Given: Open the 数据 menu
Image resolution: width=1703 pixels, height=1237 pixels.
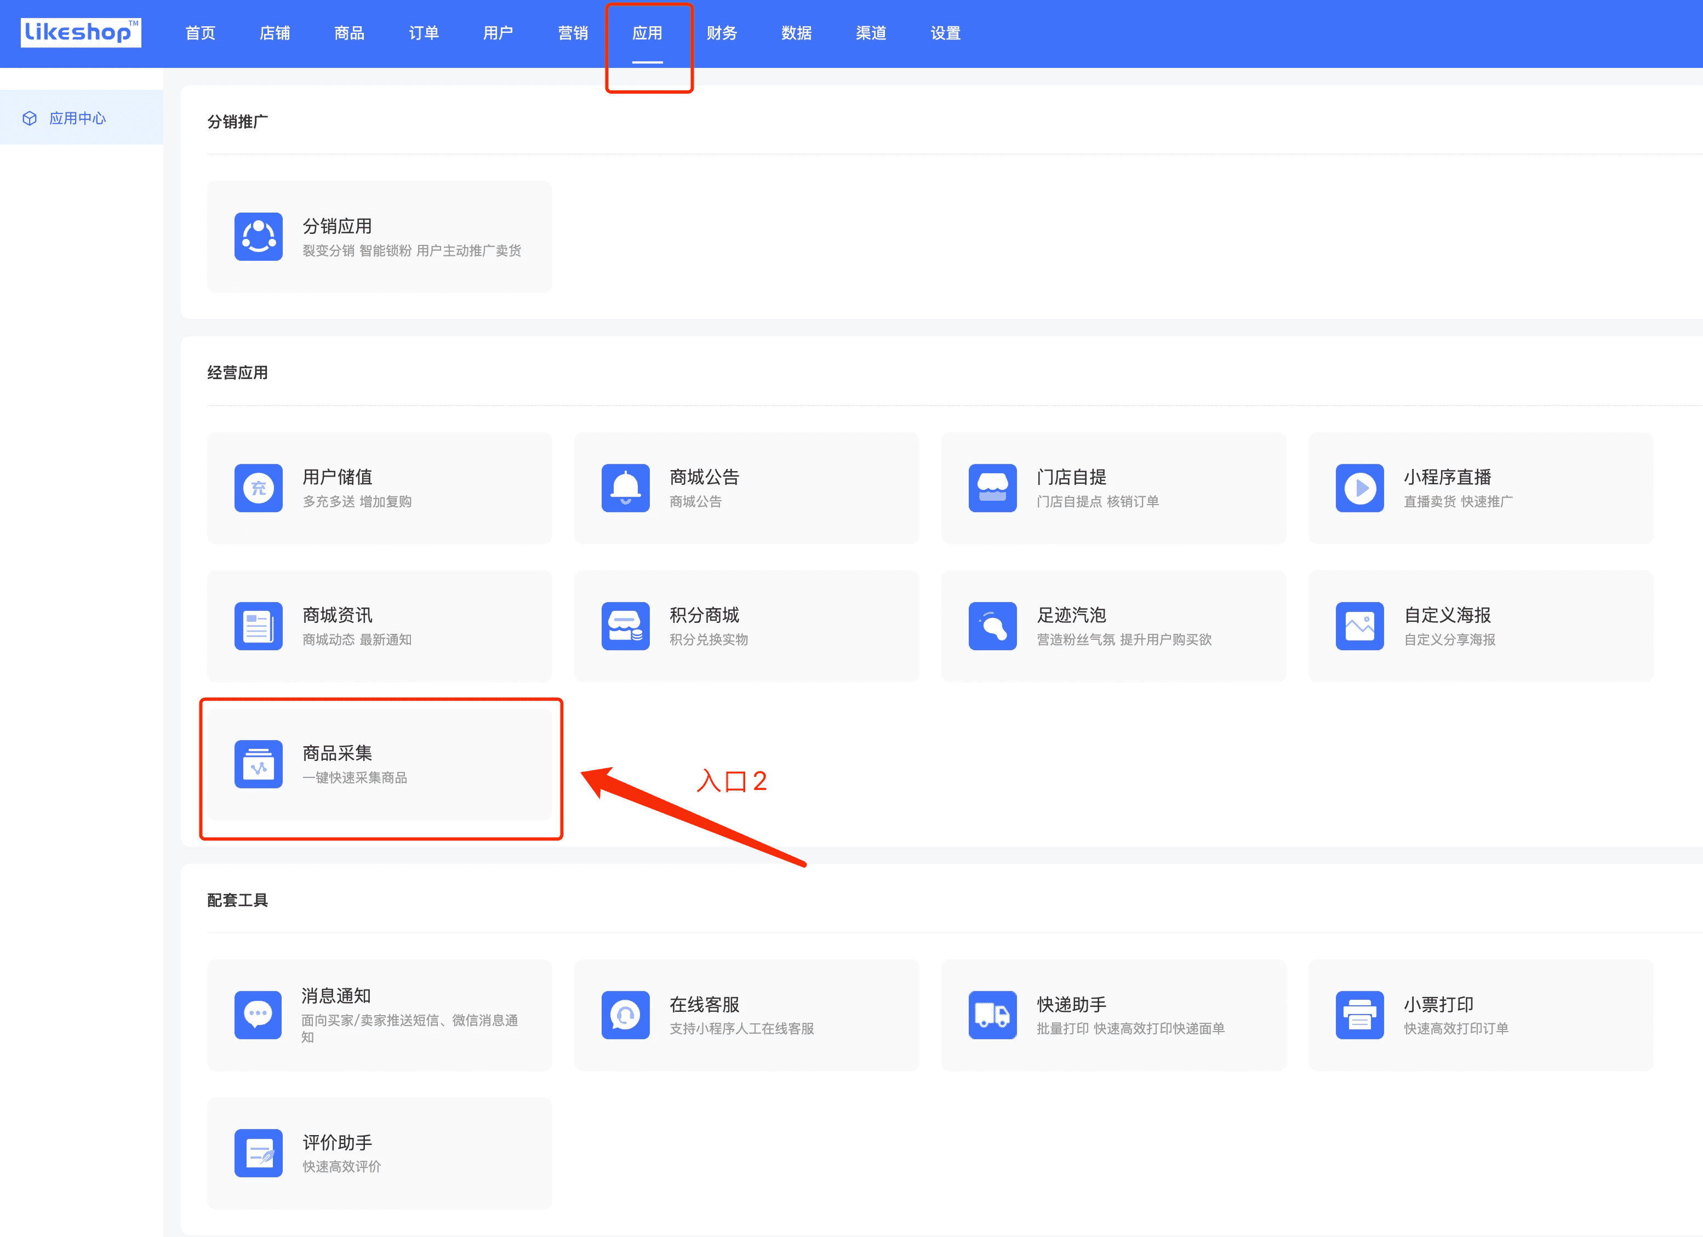Looking at the screenshot, I should coord(796,33).
